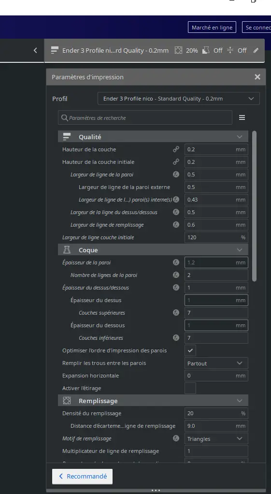The image size is (271, 494).
Task: Click the infill line distance 9.0 field
Action: (x=216, y=426)
